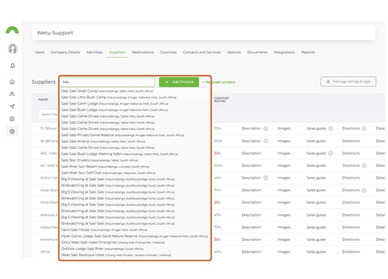The image size is (388, 279).
Task: Open the Reports tab
Action: [x=308, y=52]
